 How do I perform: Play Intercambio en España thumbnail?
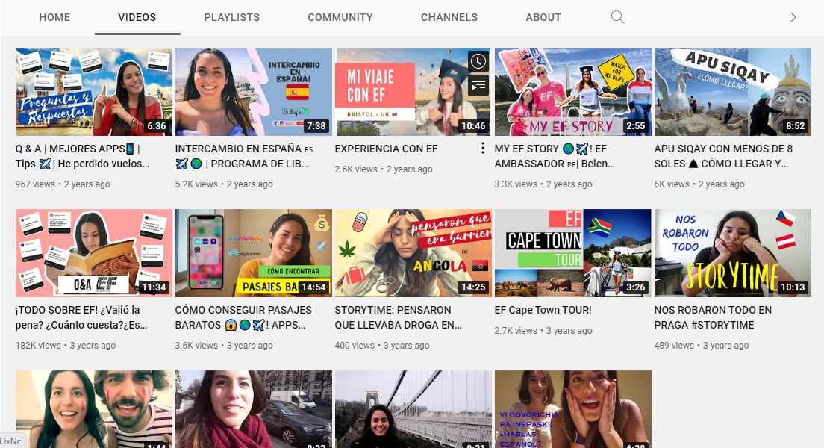254,92
